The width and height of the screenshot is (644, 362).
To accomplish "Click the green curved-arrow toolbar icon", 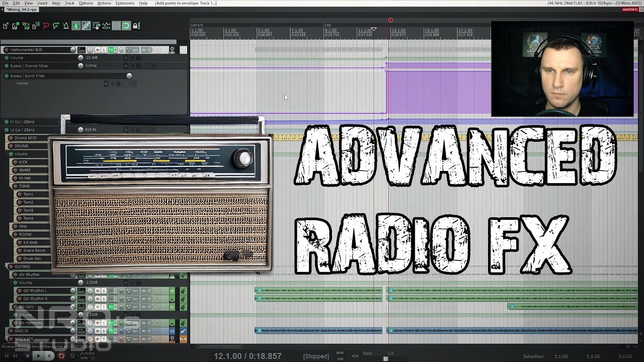I will coord(56,26).
